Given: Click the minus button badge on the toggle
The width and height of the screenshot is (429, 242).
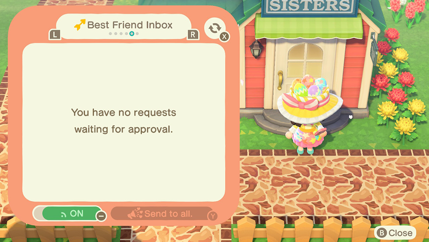Looking at the screenshot, I should 101,216.
